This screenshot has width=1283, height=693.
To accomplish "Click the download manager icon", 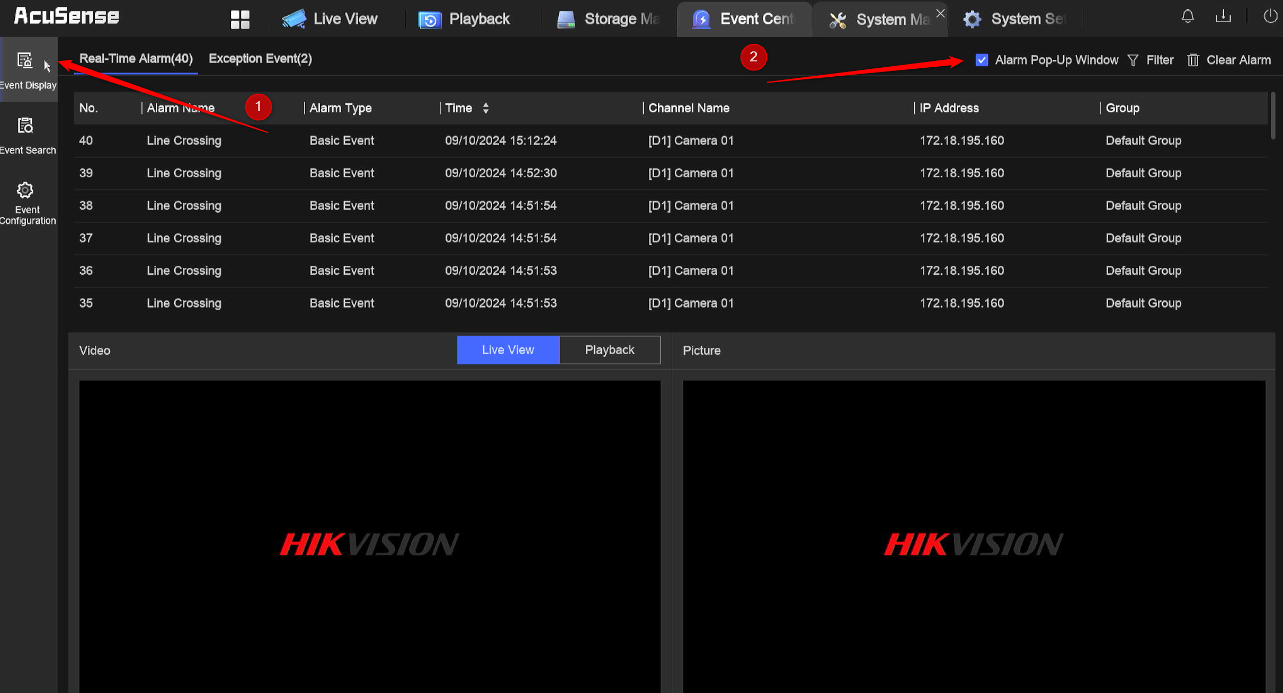I will click(1224, 16).
